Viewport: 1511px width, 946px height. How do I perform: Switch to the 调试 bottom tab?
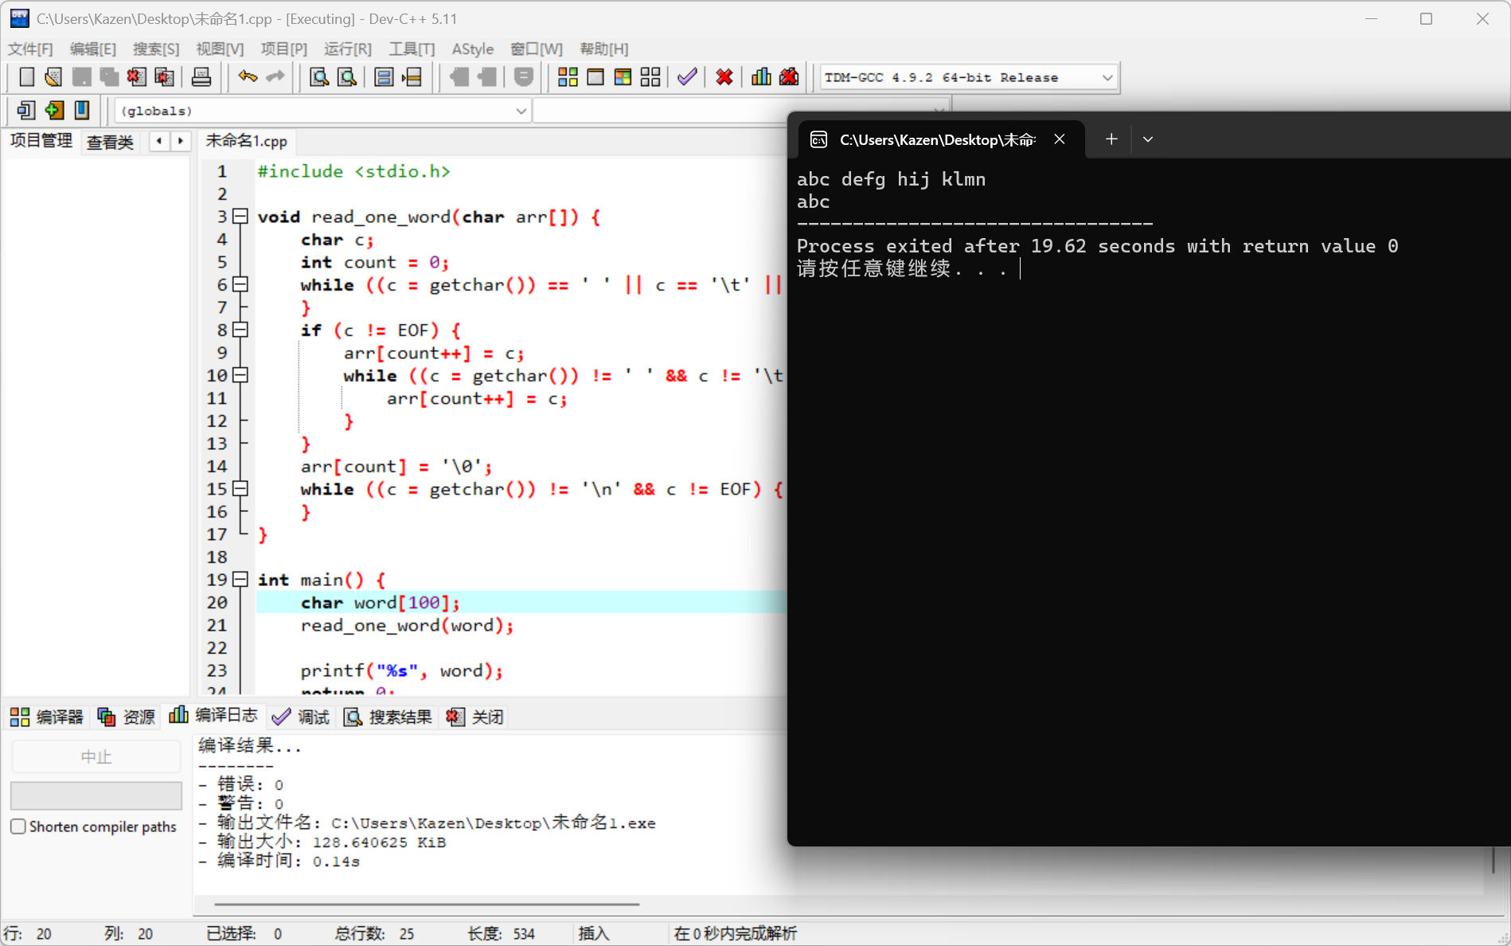(301, 717)
